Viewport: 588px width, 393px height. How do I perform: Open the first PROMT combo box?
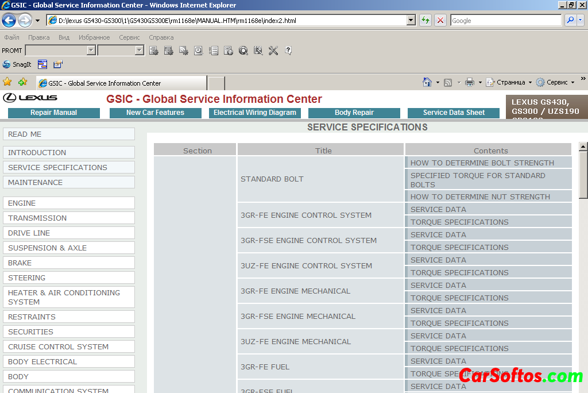pyautogui.click(x=91, y=51)
